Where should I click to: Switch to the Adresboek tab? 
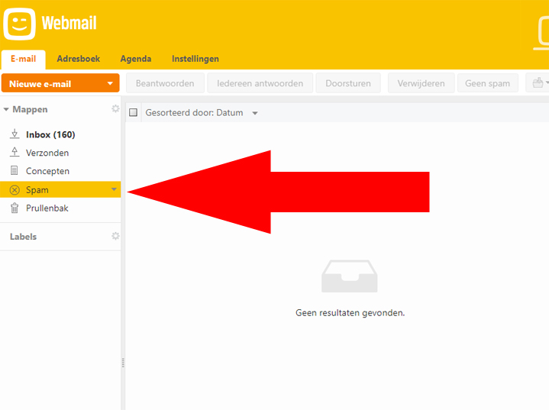coord(79,59)
